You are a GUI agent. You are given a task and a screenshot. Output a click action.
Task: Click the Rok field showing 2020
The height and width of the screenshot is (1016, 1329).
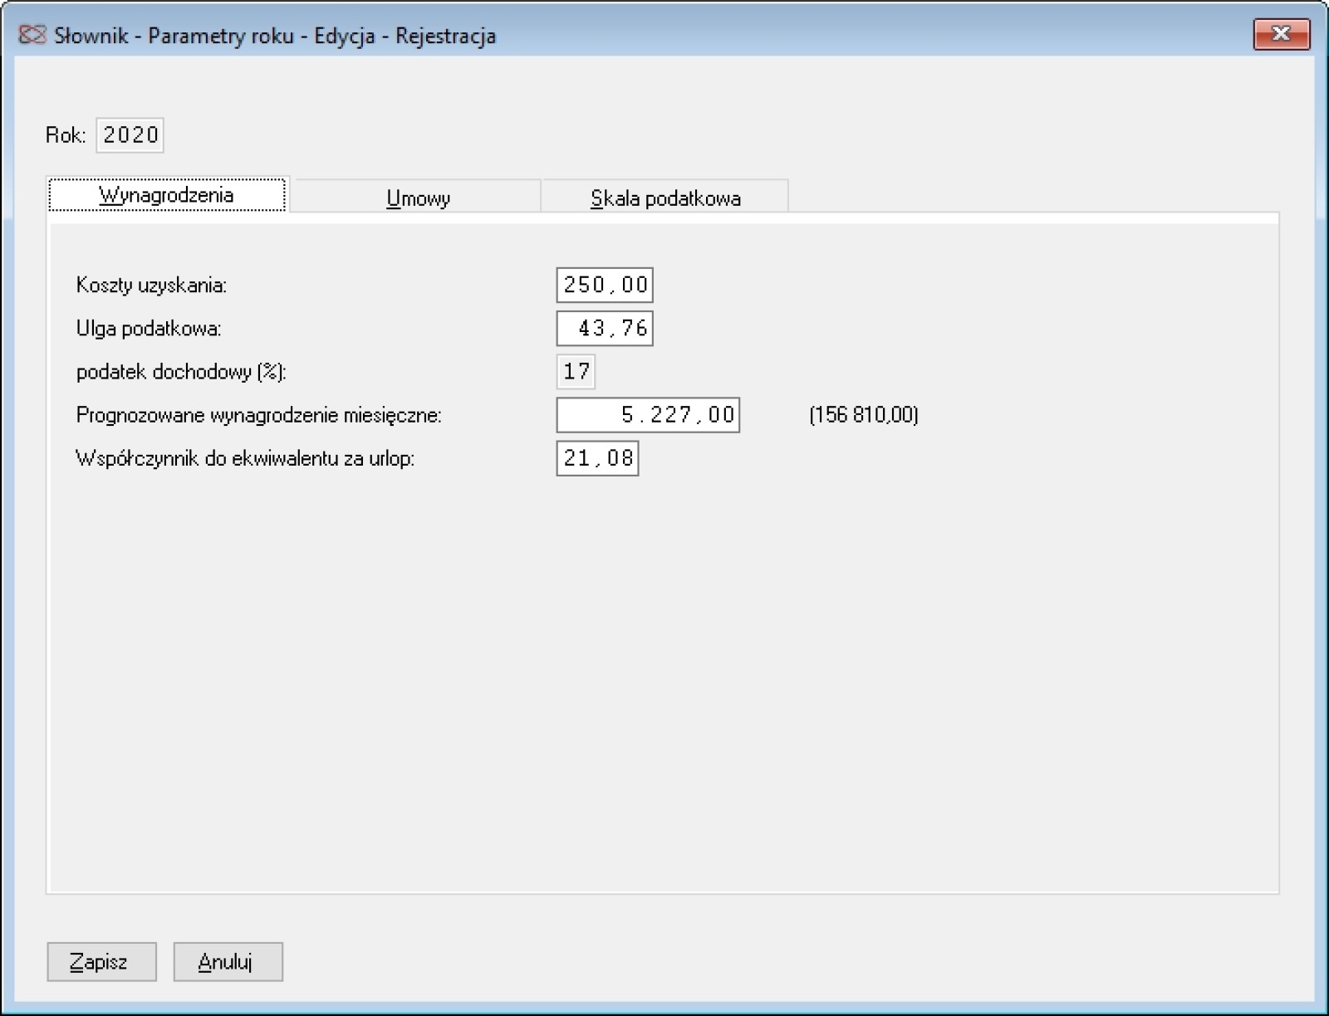click(x=130, y=135)
